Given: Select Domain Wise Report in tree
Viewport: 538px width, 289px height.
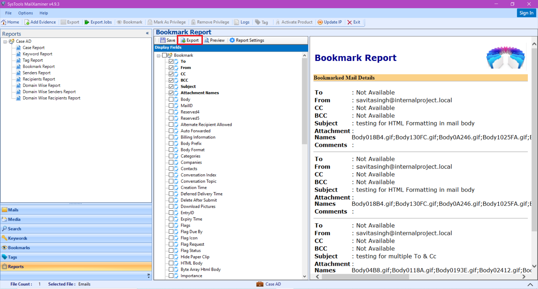Looking at the screenshot, I should click(x=41, y=85).
